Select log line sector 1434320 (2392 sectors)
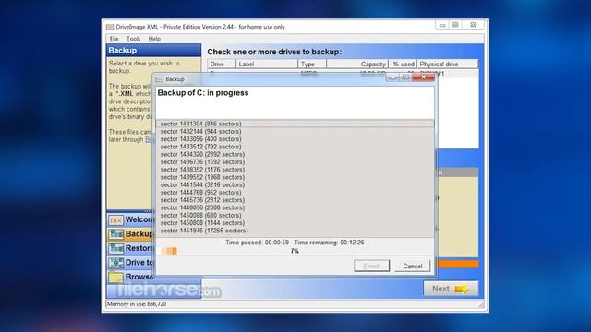591x332 pixels. pyautogui.click(x=295, y=154)
